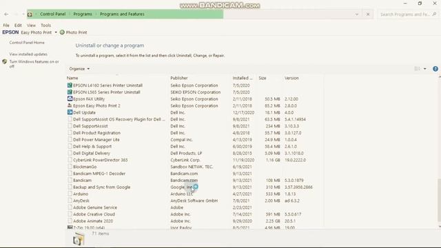Click the 11/19/2020 installed date cell

[243, 160]
